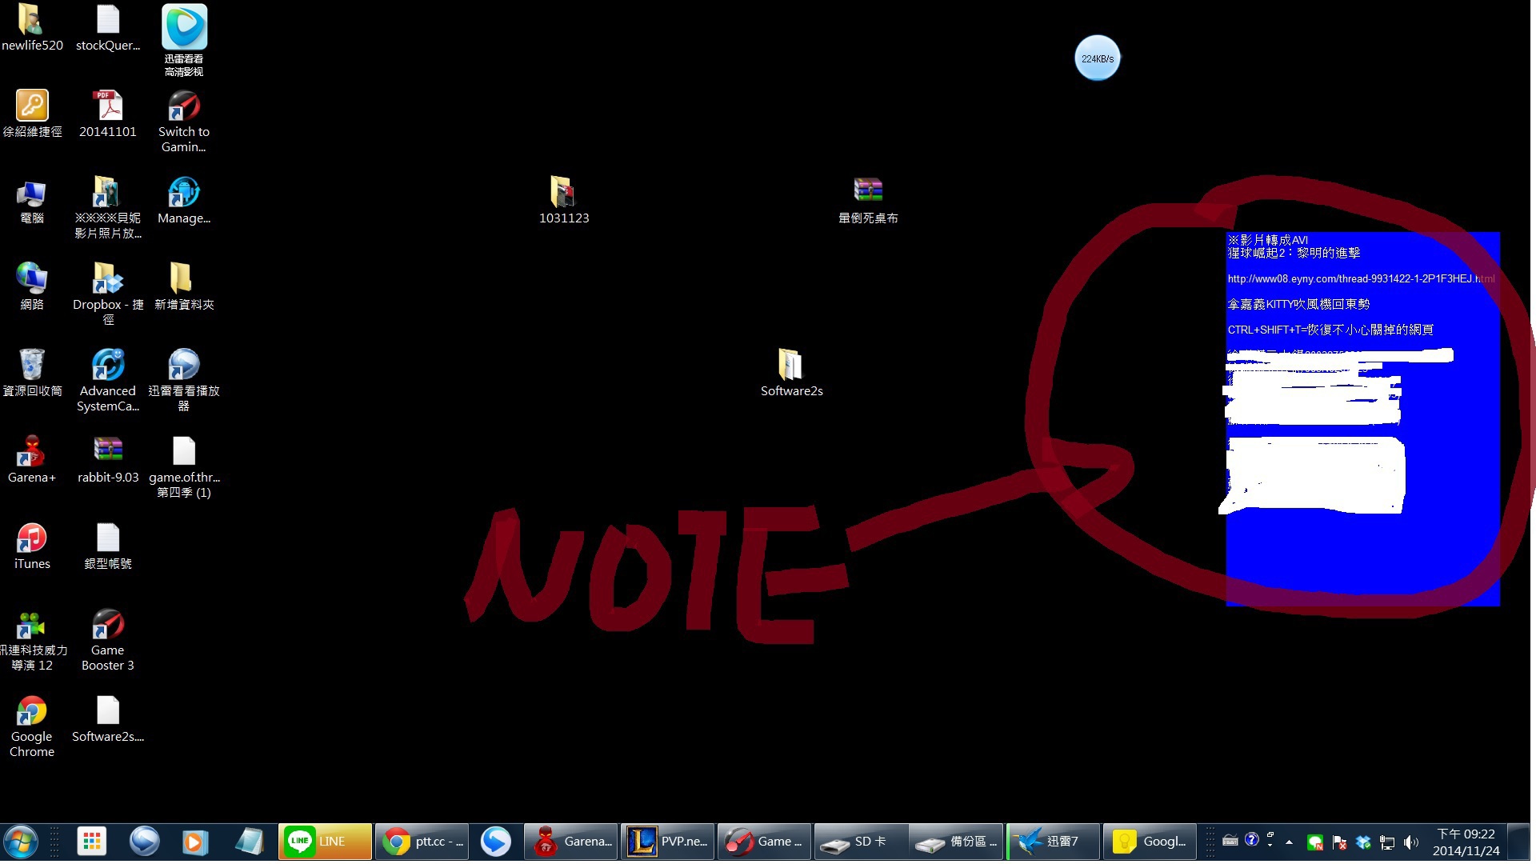Open the Windows Start menu

[21, 842]
